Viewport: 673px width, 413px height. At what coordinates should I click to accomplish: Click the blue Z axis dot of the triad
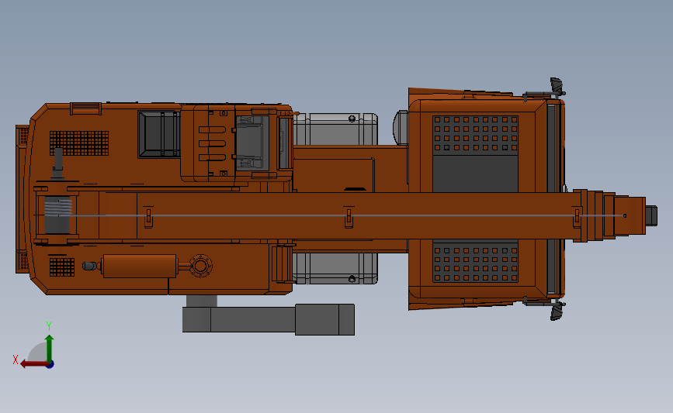click(x=50, y=365)
